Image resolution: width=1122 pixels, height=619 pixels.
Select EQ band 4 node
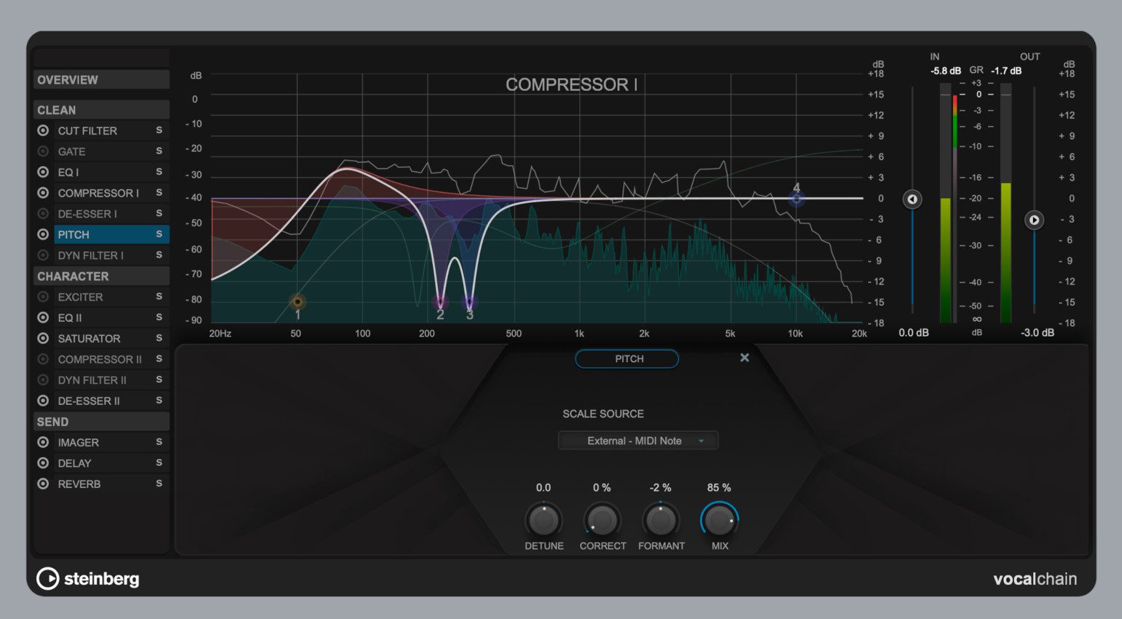[x=796, y=198]
